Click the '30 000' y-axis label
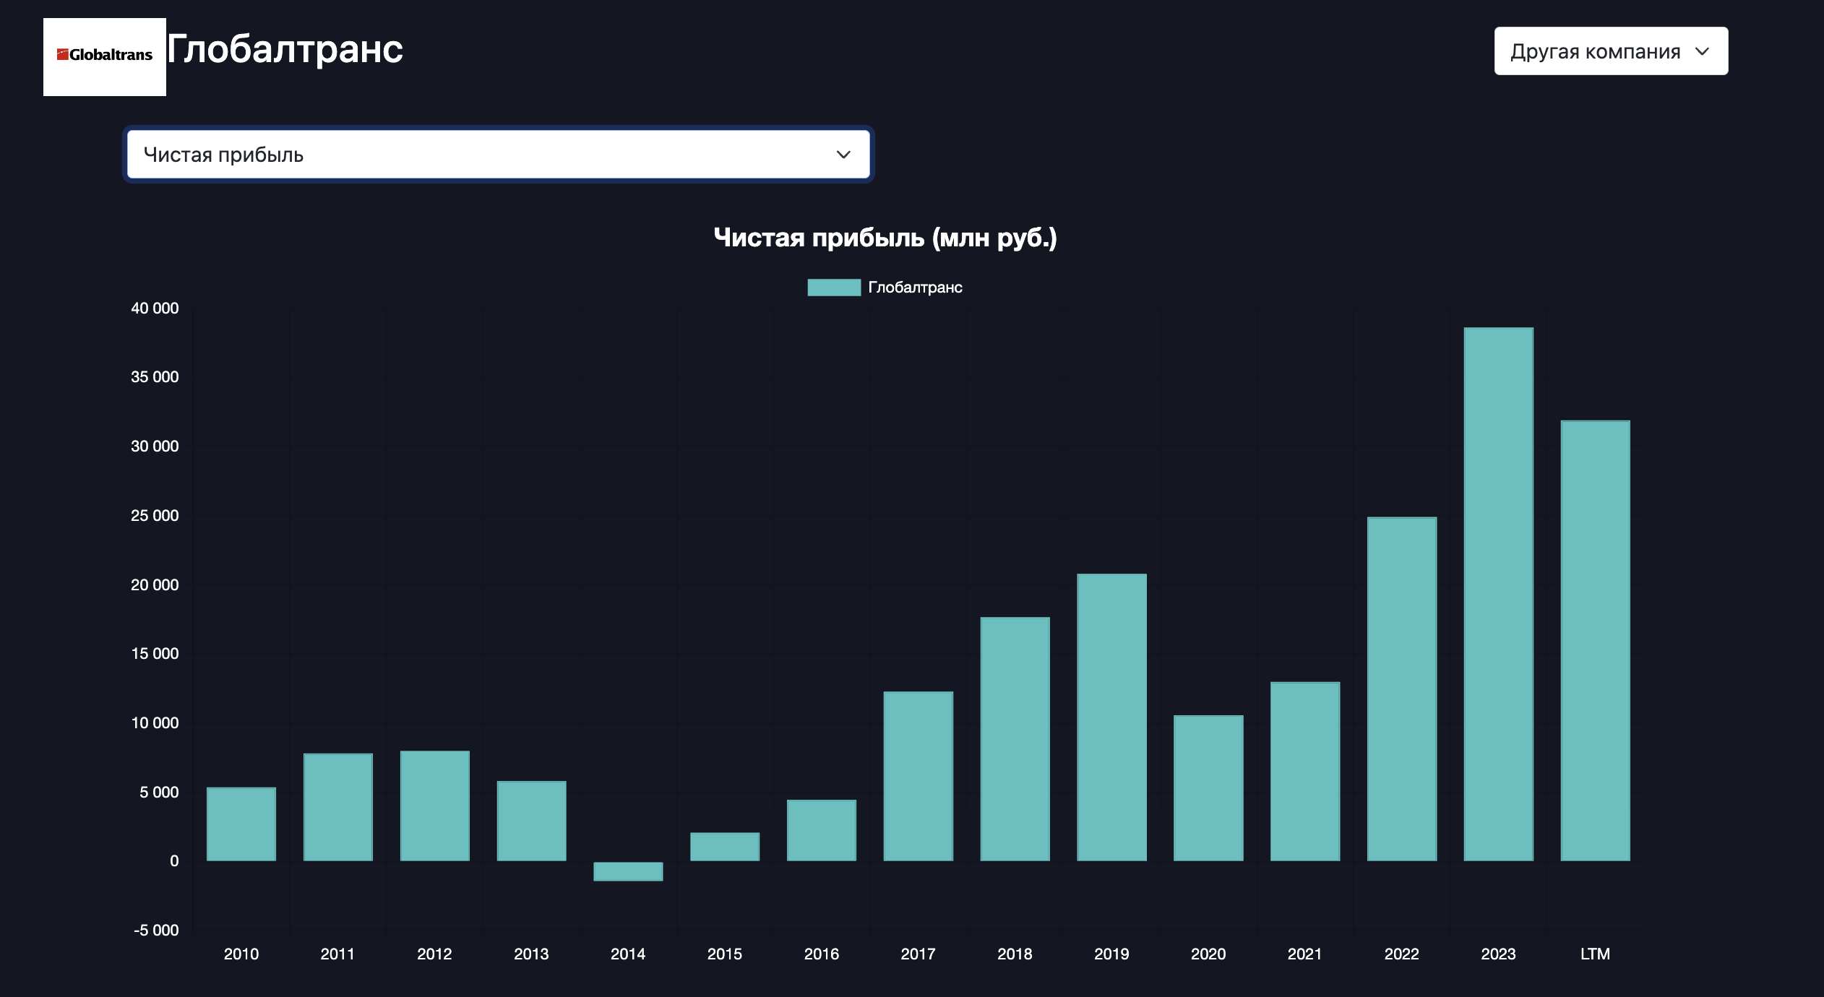This screenshot has height=997, width=1824. point(155,446)
